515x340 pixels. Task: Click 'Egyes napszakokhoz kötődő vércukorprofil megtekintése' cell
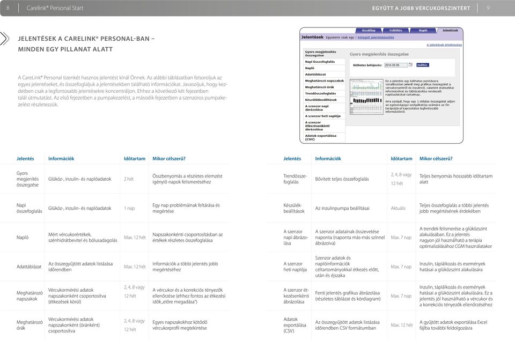coord(180,325)
